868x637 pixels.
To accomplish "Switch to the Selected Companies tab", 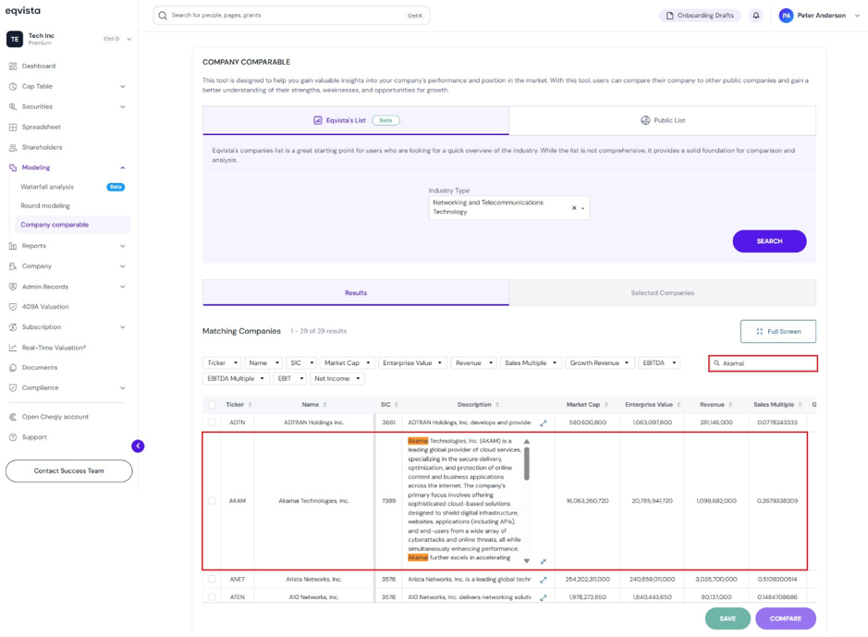I will coord(662,293).
